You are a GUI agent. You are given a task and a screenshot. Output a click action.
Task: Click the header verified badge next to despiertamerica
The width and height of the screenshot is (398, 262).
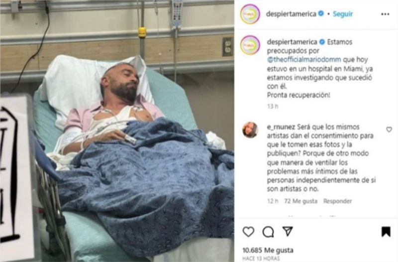click(x=321, y=13)
